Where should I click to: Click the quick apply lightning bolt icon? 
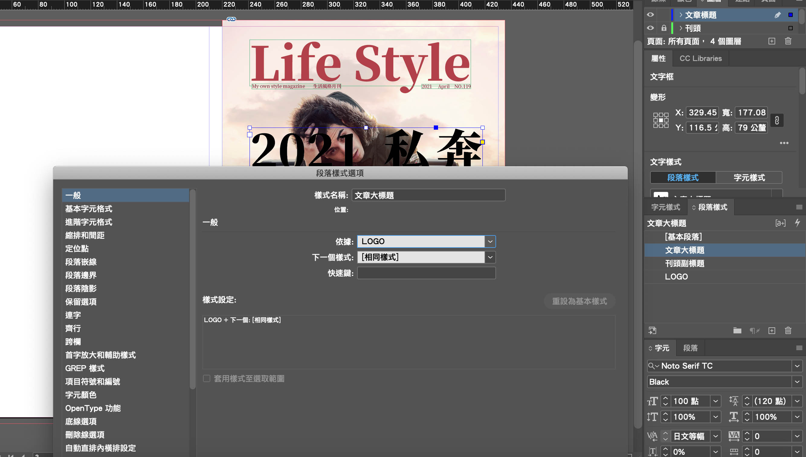(798, 223)
